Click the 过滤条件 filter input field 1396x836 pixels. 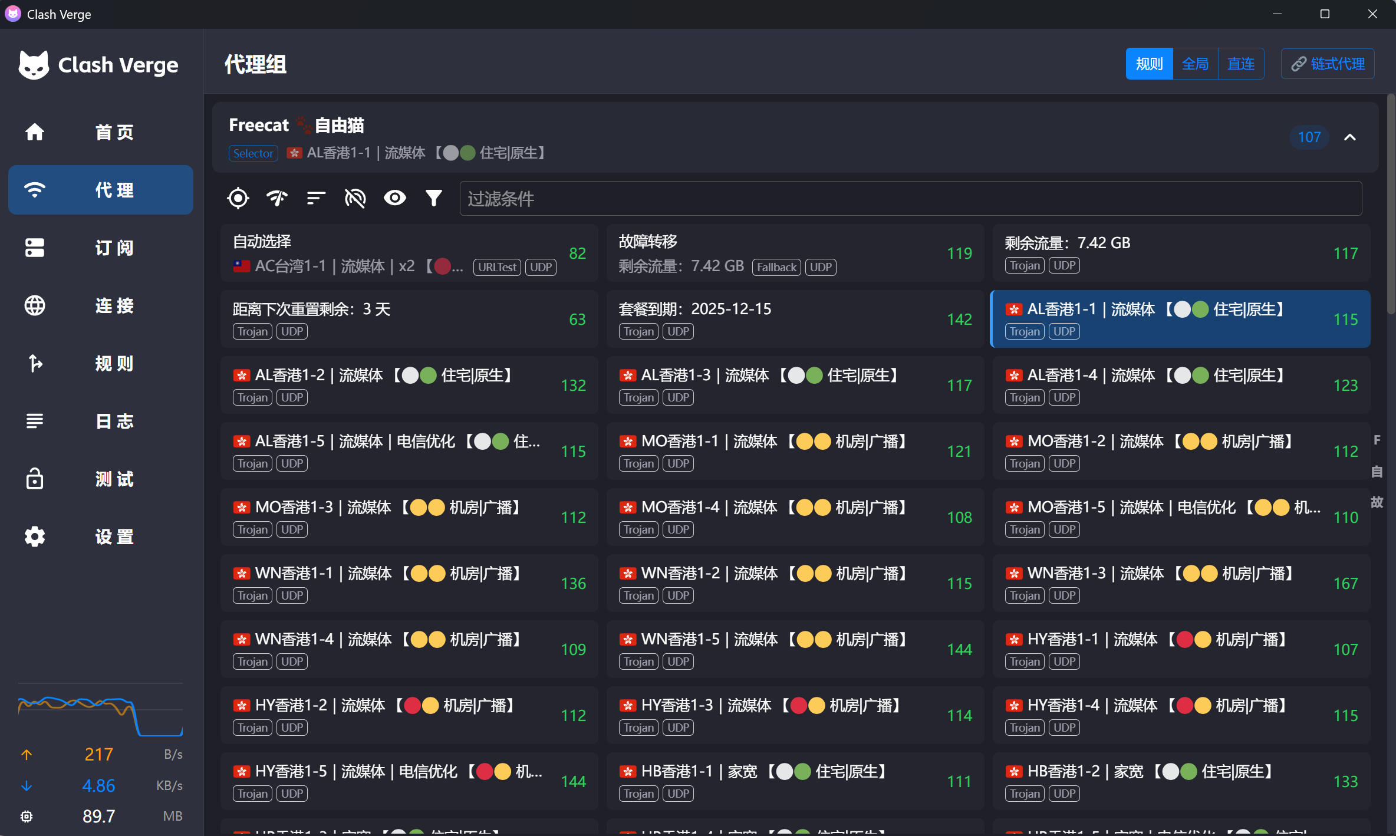910,199
